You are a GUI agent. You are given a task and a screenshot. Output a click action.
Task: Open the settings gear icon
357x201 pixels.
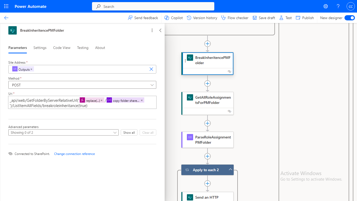[x=326, y=6]
